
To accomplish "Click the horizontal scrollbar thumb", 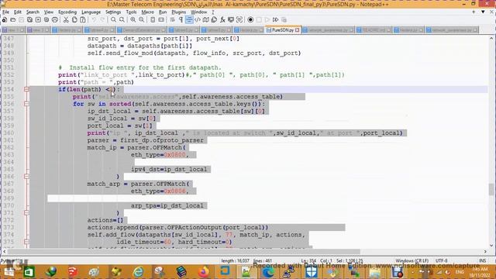I will point(184,252).
